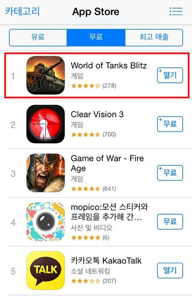192x297 pixels.
Task: Select the 무료 free tab
Action: [x=96, y=37]
